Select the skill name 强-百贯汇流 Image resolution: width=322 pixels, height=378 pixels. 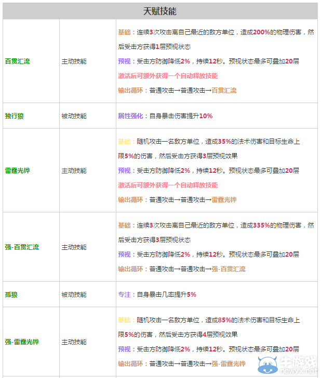coord(22,247)
